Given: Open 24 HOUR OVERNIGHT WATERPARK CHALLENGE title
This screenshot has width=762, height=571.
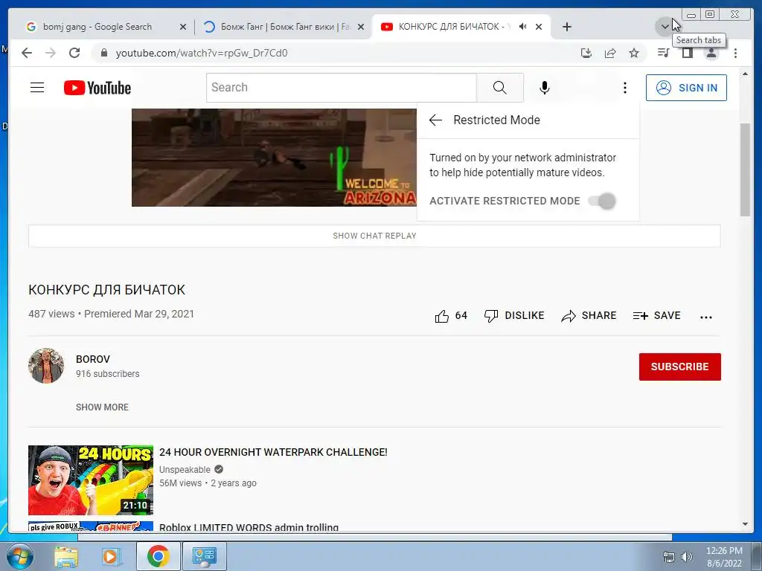Looking at the screenshot, I should point(273,452).
